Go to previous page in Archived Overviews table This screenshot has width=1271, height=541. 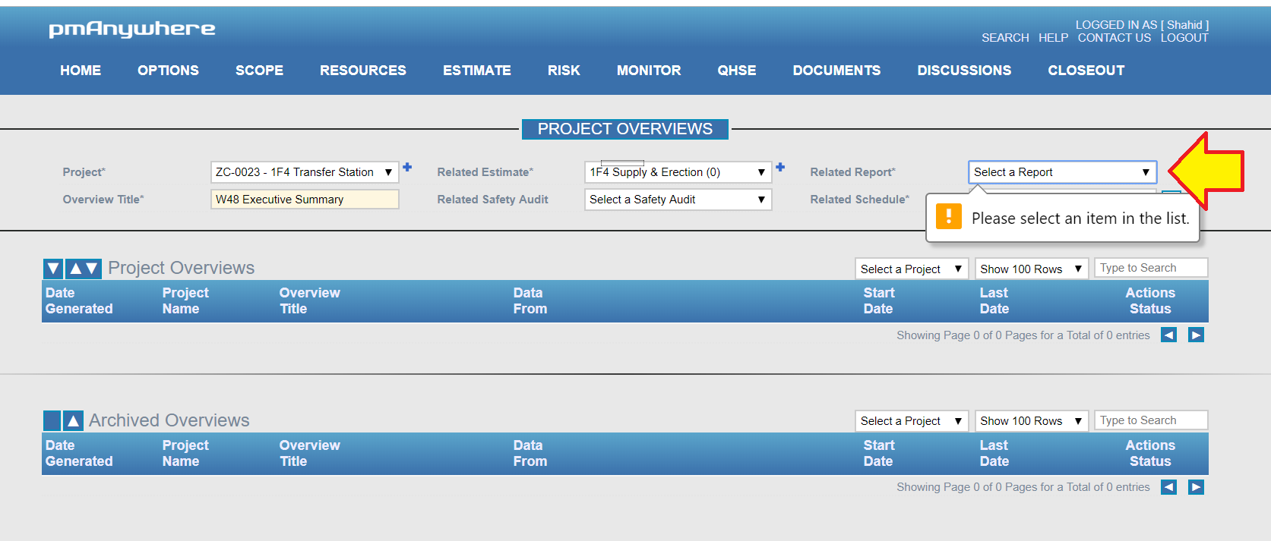(1168, 487)
